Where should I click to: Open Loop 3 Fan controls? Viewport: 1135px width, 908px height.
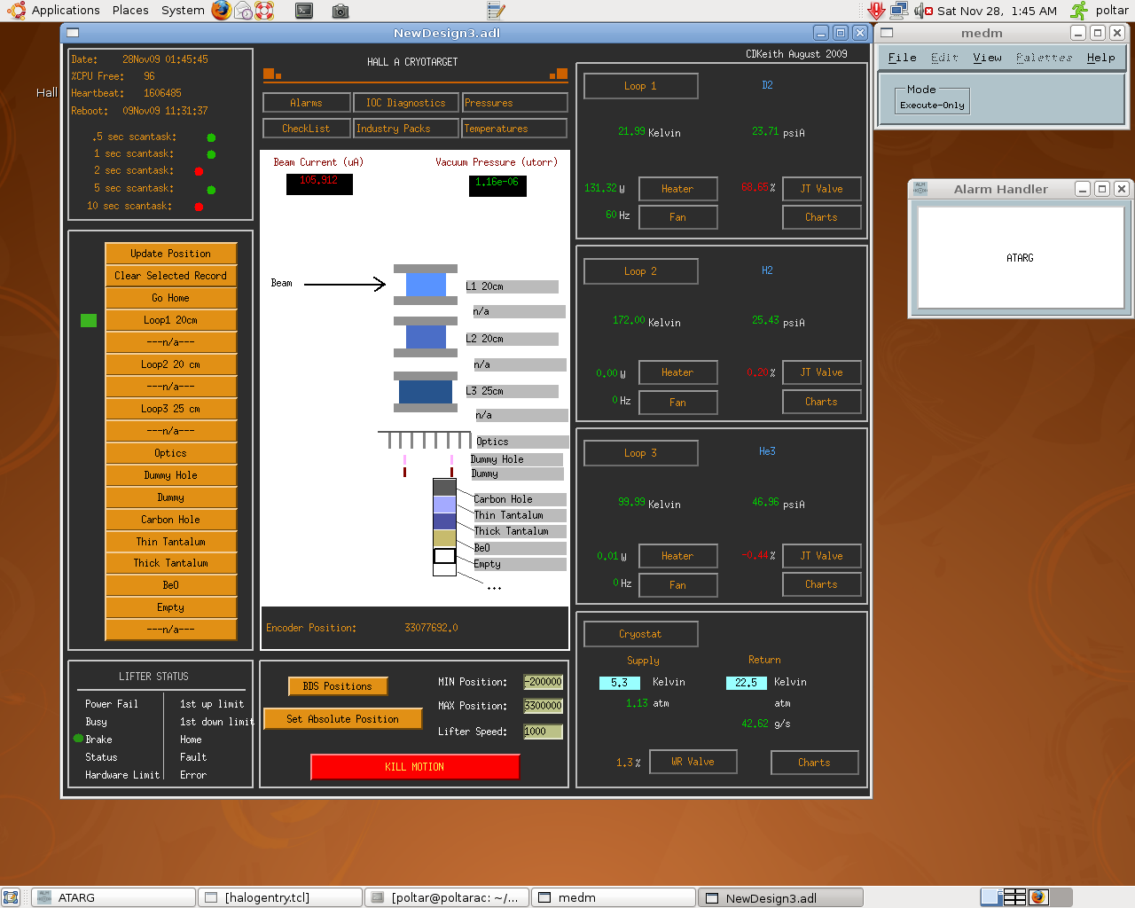click(677, 585)
